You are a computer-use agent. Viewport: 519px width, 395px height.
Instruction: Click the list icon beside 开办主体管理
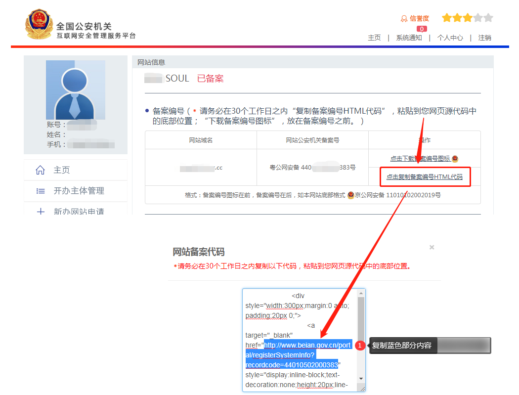41,191
